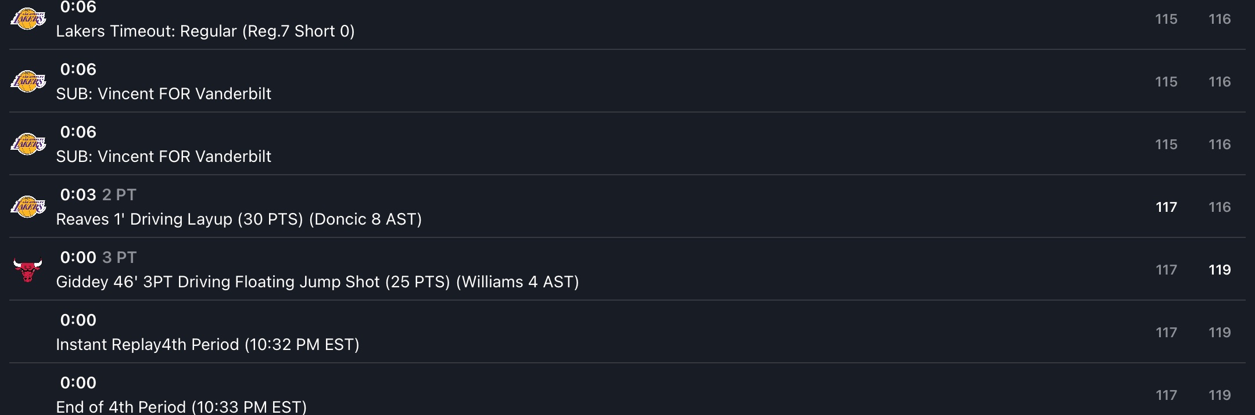Select the Lakers logo next to Reaves layup
Viewport: 1255px width, 415px height.
[28, 207]
